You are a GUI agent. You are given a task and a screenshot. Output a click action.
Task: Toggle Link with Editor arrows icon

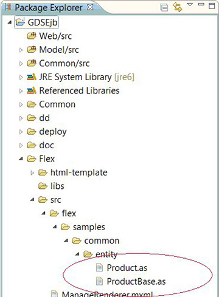[178, 7]
